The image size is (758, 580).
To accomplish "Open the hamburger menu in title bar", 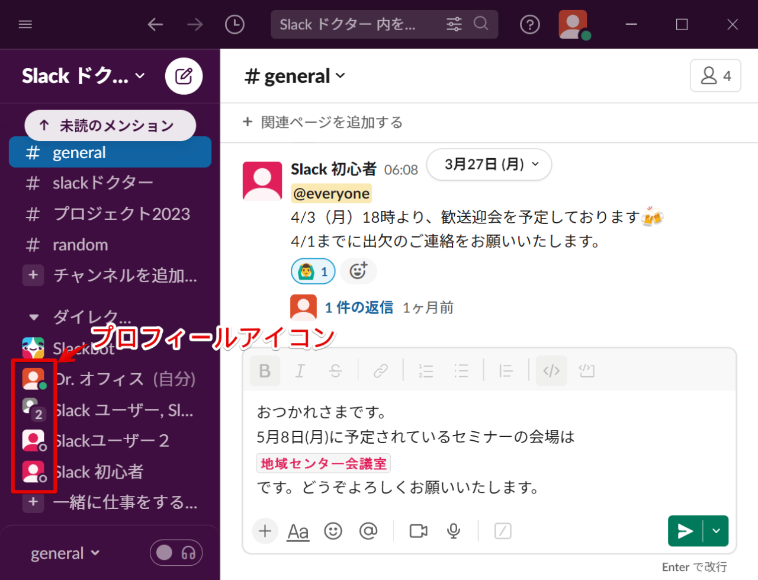I will point(25,24).
